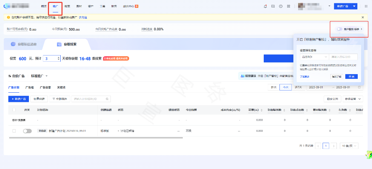Click sort arrows on 花费(元) column

point(262,110)
